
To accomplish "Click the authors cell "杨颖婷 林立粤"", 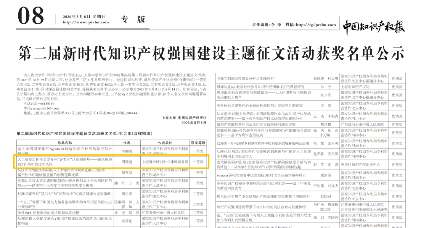I will [325, 79].
